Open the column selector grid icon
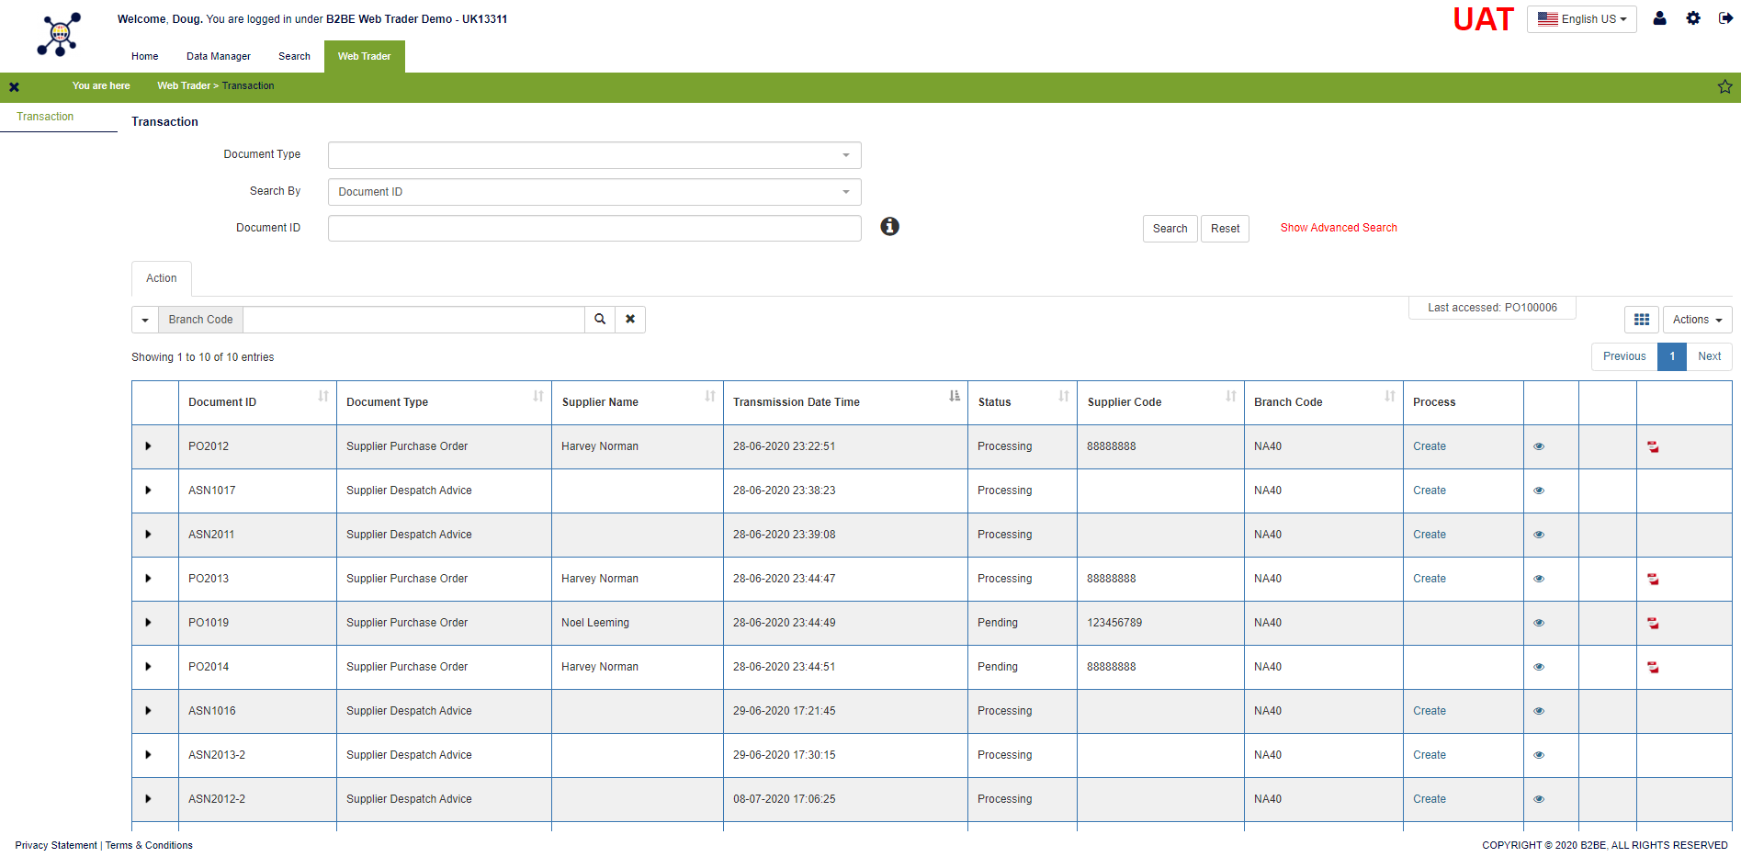The height and width of the screenshot is (857, 1741). (1642, 319)
